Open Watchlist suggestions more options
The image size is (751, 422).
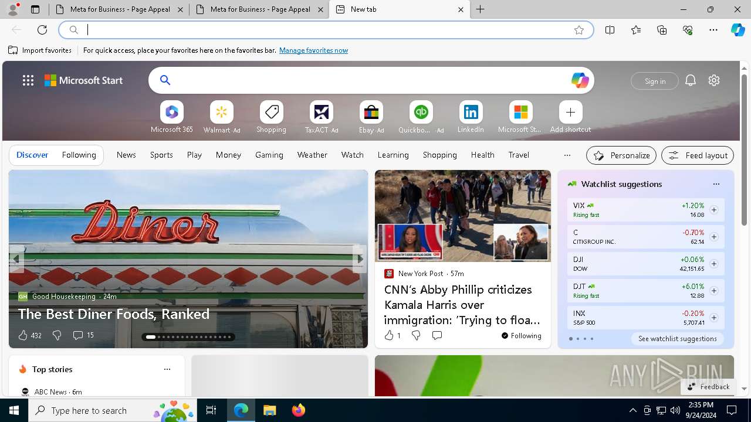(x=716, y=184)
